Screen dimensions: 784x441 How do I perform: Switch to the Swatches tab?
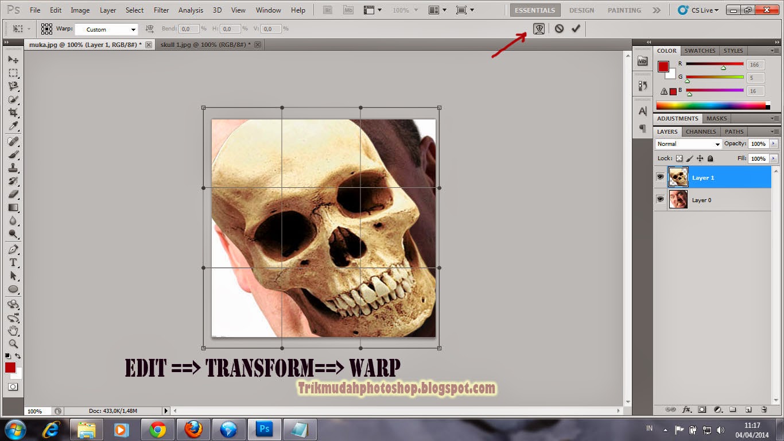coord(700,51)
